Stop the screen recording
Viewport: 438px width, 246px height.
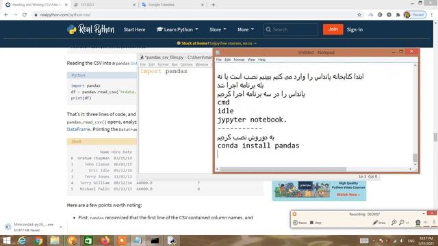coord(315,223)
